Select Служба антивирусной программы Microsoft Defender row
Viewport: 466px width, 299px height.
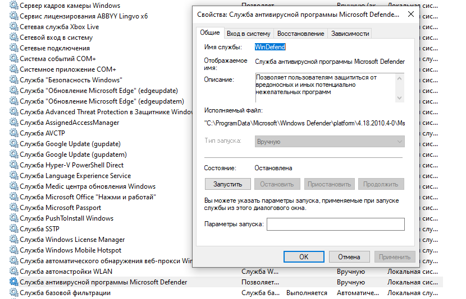(x=103, y=282)
